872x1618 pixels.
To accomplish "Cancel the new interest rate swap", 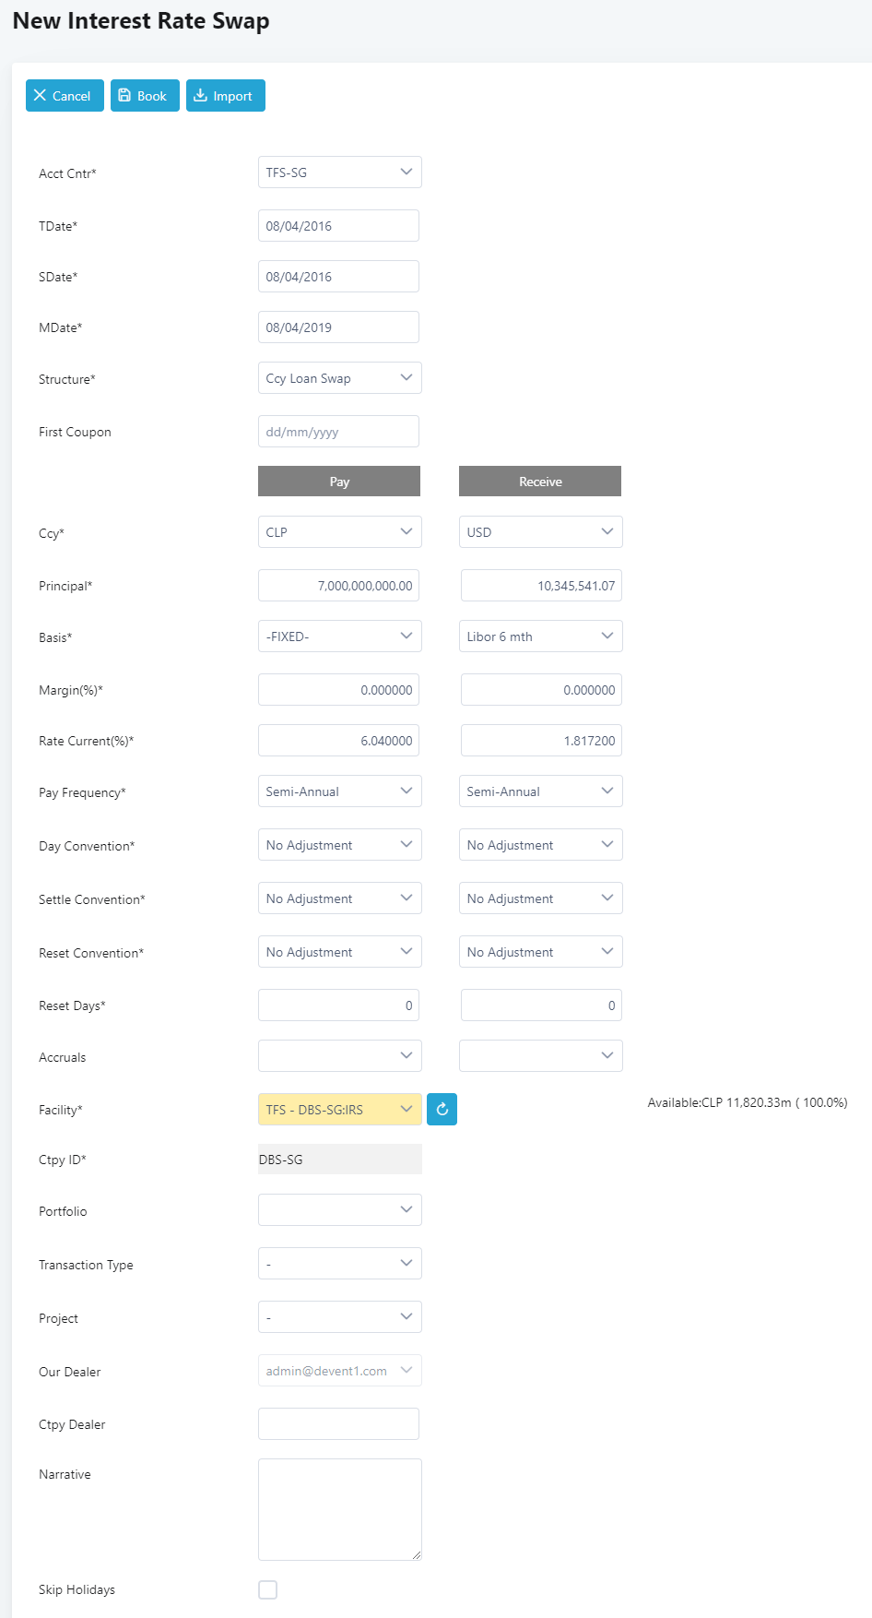I will click(x=65, y=96).
